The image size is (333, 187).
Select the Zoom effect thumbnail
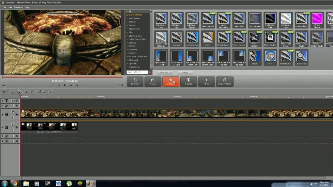point(302,57)
